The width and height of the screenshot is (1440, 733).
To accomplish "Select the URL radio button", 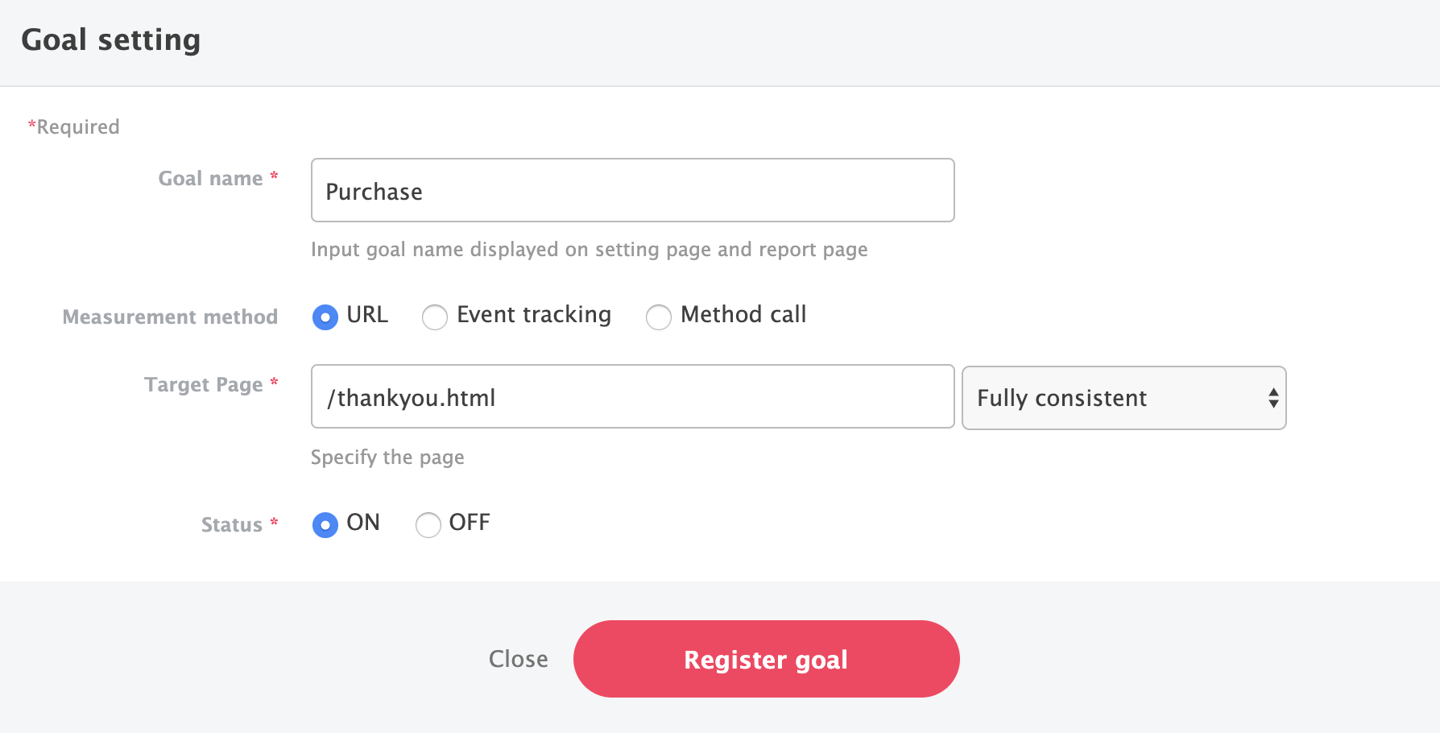I will [x=325, y=317].
